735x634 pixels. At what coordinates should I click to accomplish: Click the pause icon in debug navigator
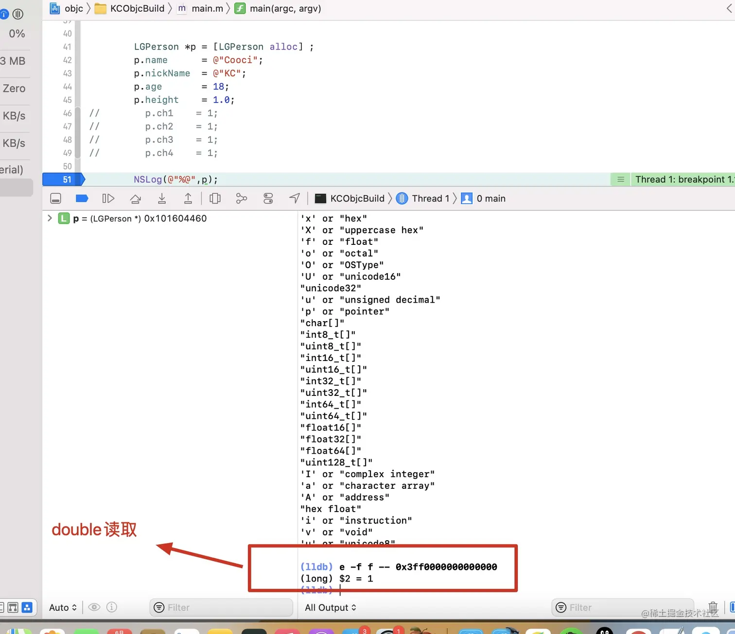point(18,14)
